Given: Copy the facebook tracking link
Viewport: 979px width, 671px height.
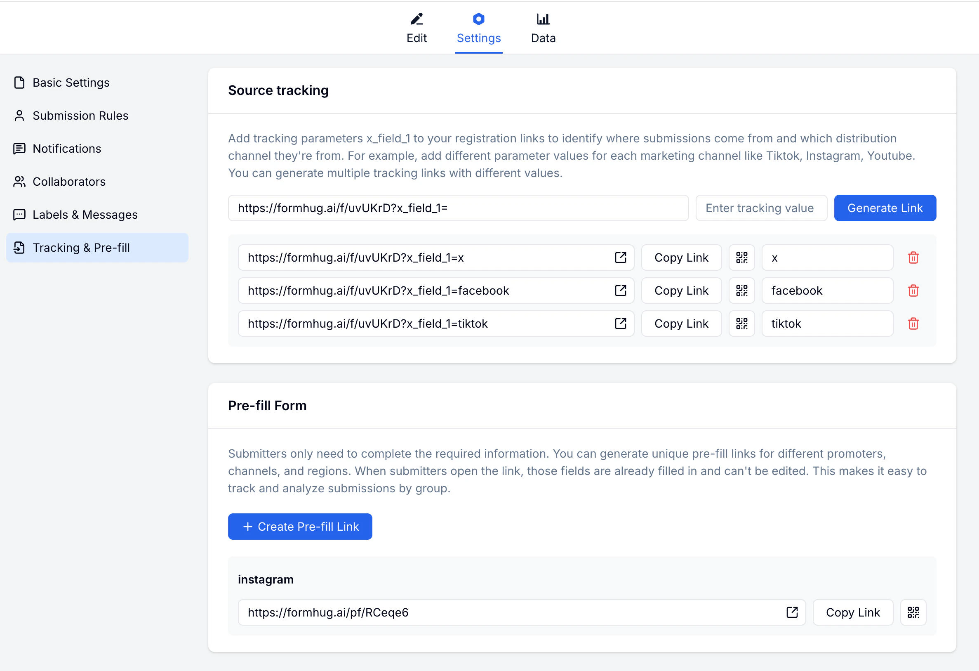Looking at the screenshot, I should pyautogui.click(x=681, y=291).
